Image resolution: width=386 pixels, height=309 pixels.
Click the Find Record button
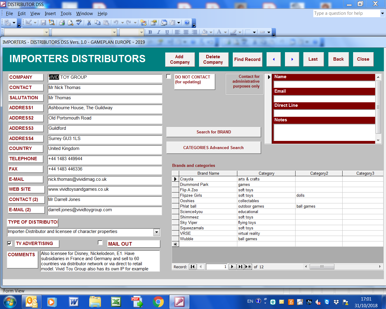pyautogui.click(x=247, y=59)
